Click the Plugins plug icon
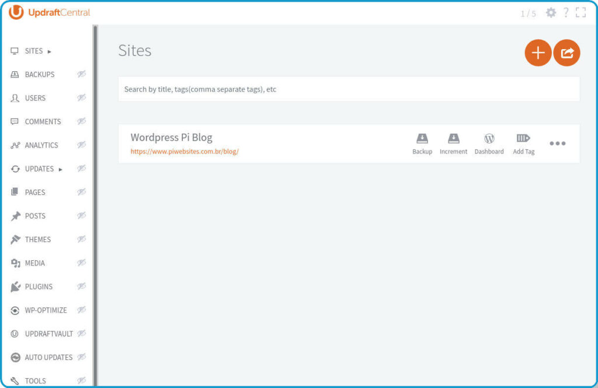This screenshot has height=388, width=598. [15, 286]
